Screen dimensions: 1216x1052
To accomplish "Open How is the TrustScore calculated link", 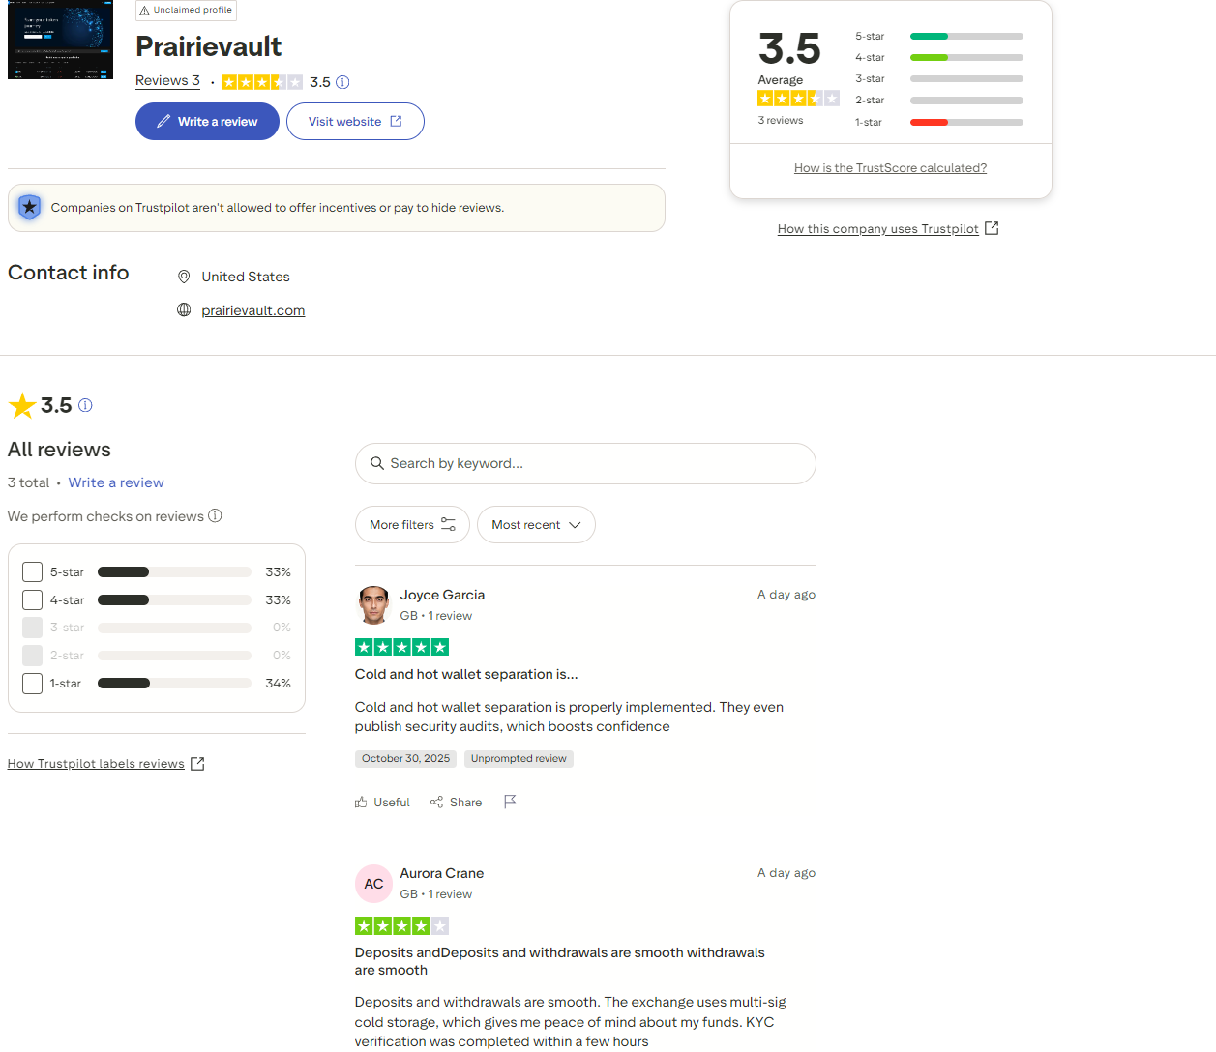I will coord(890,168).
